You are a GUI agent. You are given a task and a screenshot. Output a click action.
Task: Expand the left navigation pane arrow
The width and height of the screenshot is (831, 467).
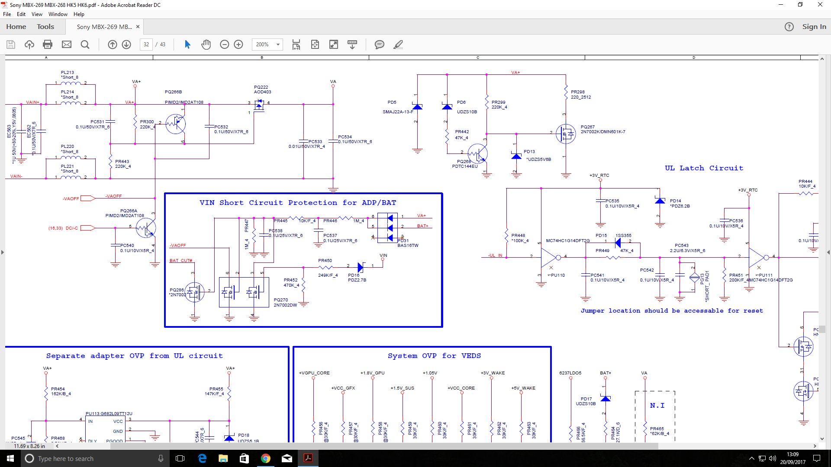click(x=3, y=252)
